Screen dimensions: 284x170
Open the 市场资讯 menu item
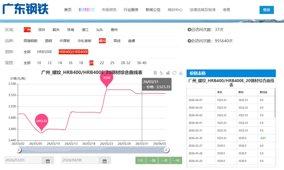pyautogui.click(x=109, y=10)
